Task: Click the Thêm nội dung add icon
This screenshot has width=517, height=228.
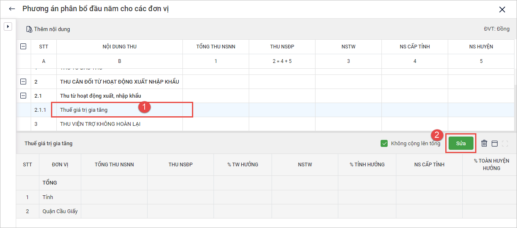Action: coord(29,29)
